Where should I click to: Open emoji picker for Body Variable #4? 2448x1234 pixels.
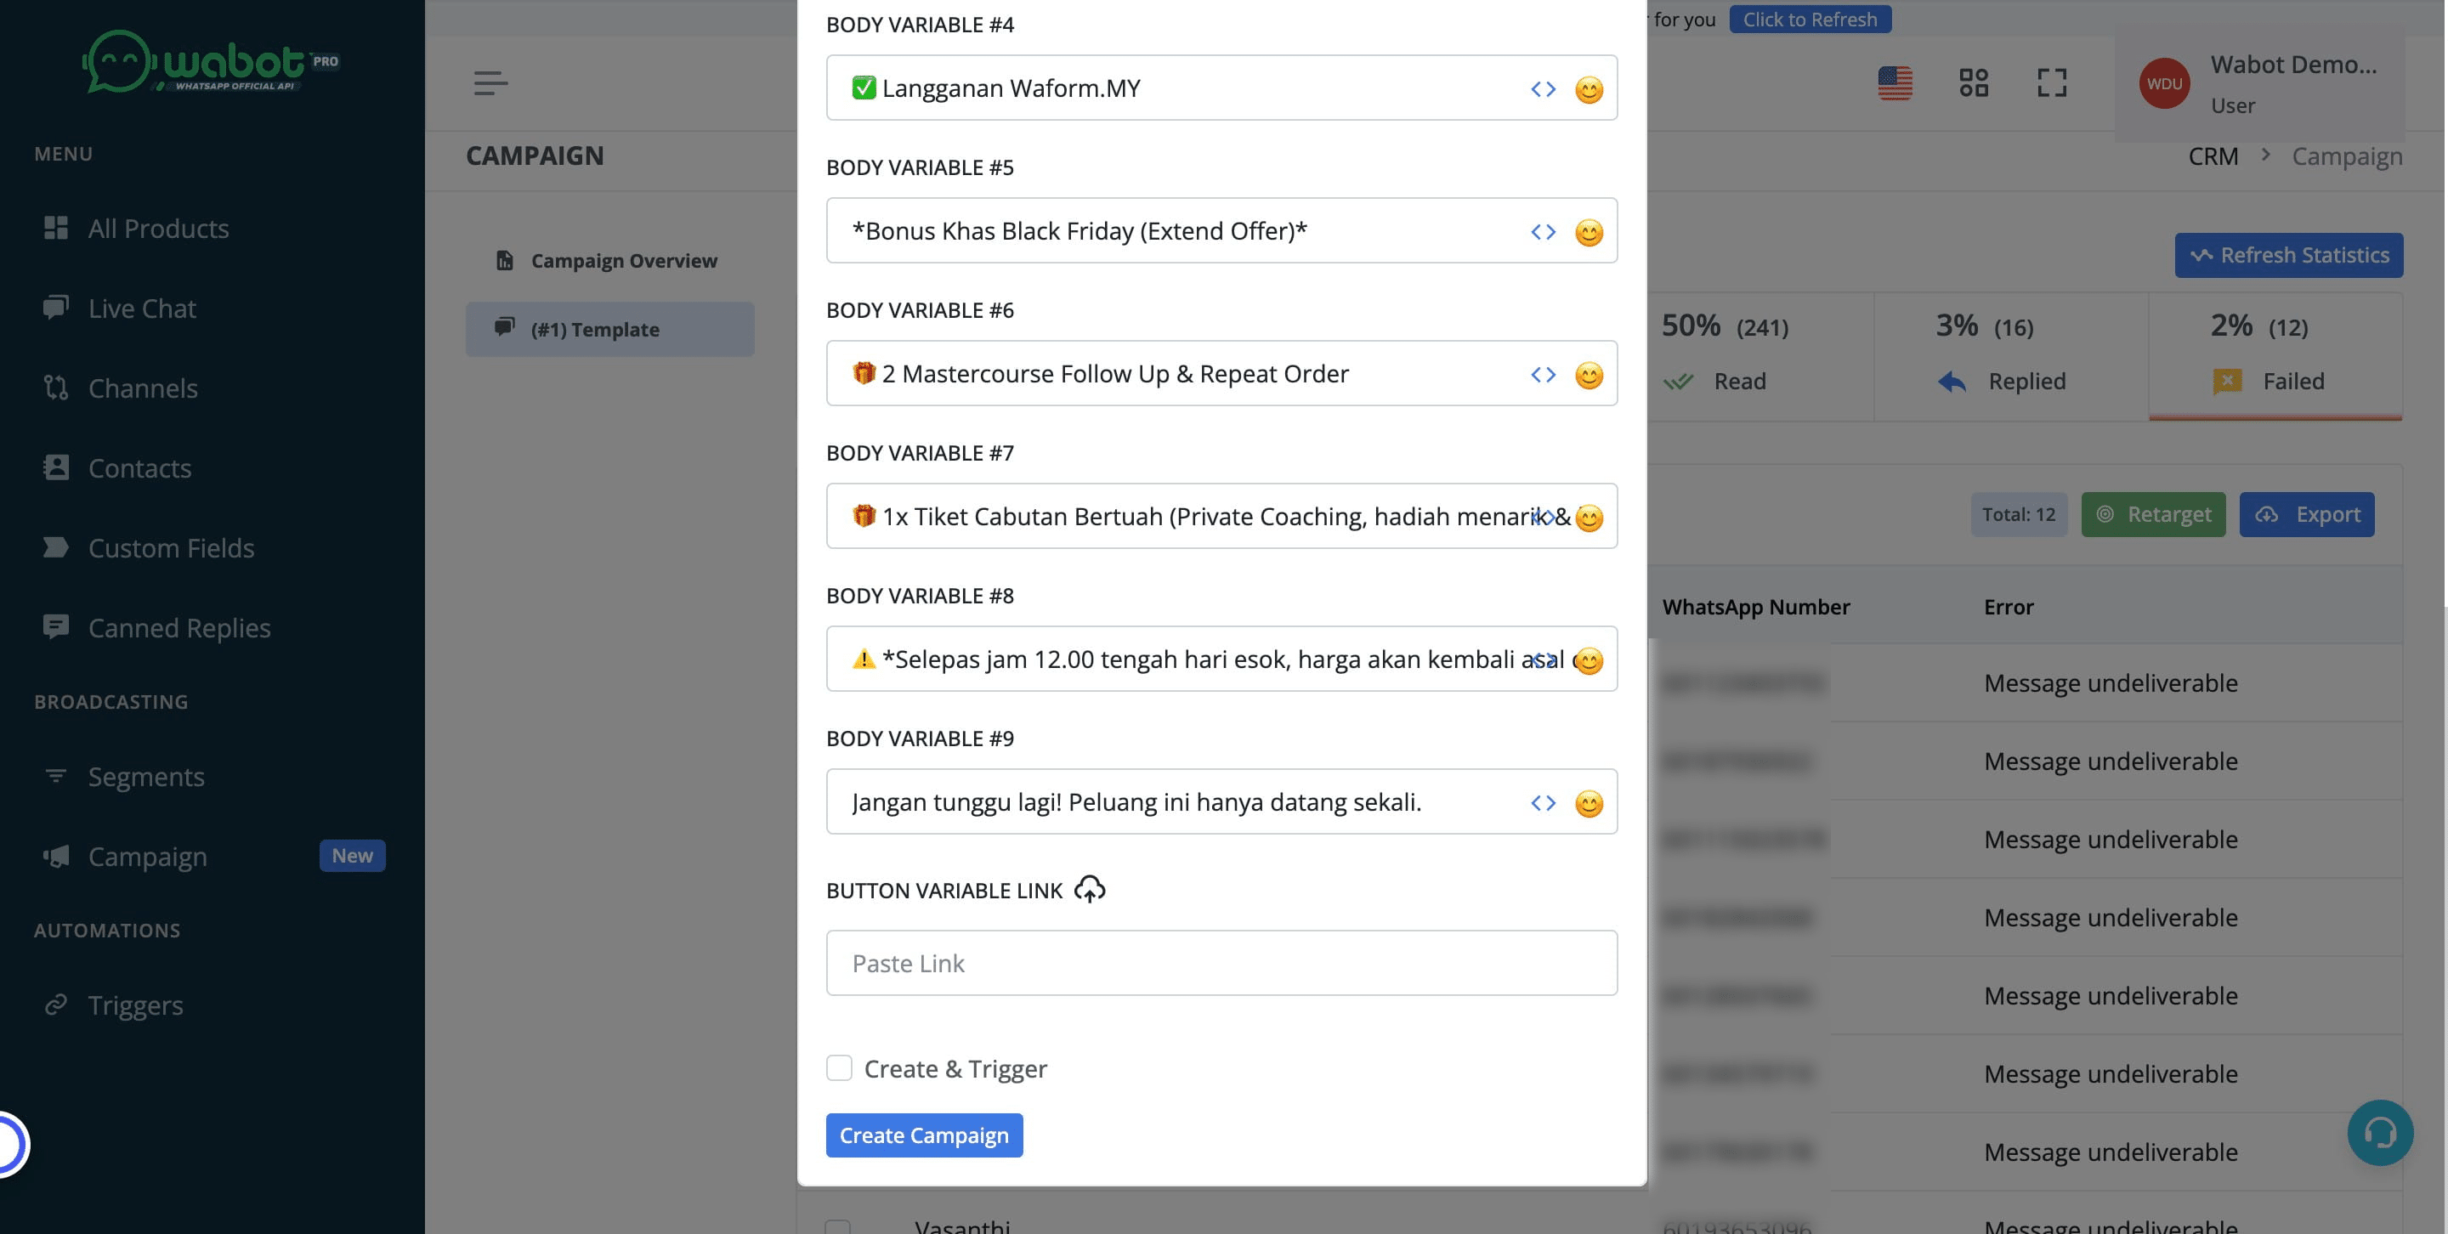point(1588,89)
